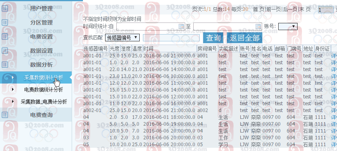The image size is (337, 151).
Task: Click the list icon beside 数据分析
Action: tap(5, 65)
